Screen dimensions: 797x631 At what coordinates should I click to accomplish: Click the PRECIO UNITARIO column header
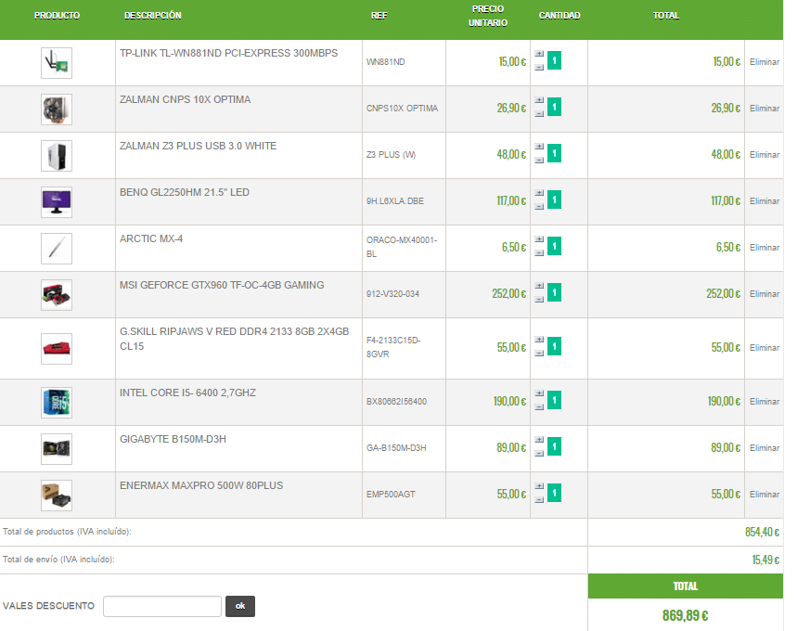click(x=488, y=16)
